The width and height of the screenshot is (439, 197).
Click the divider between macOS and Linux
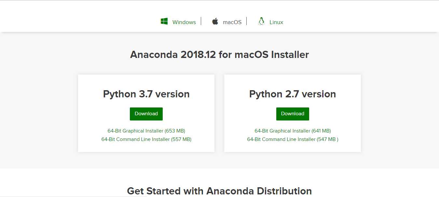[247, 21]
